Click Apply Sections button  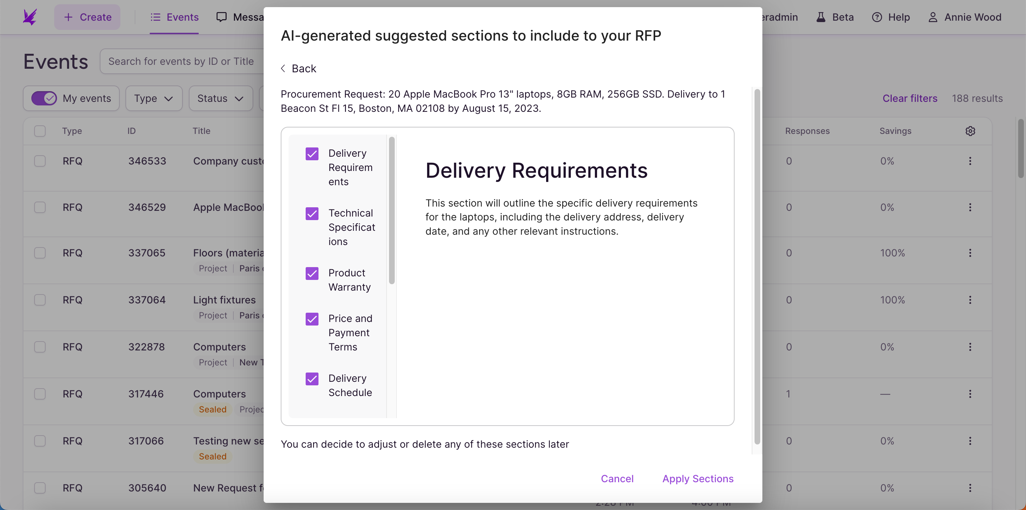point(698,479)
